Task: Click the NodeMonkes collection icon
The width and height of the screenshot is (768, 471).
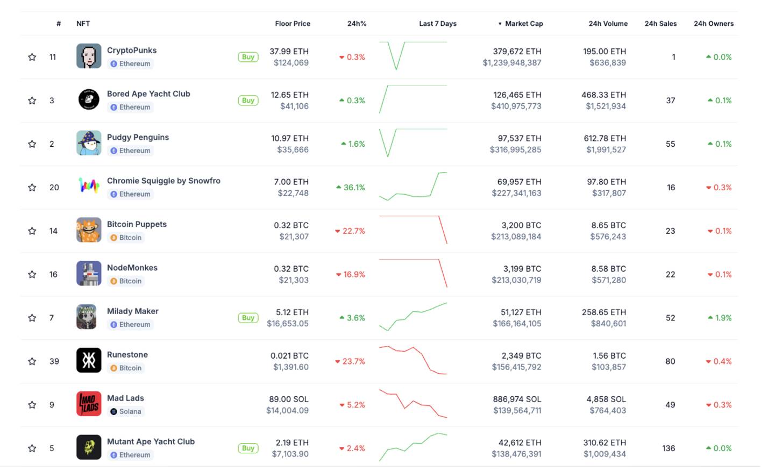Action: point(89,274)
